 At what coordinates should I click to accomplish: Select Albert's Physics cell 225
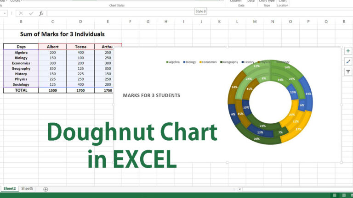(x=52, y=79)
